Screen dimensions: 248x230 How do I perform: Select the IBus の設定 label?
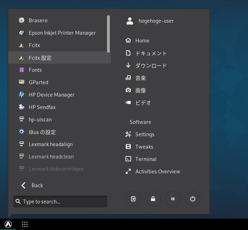point(42,132)
